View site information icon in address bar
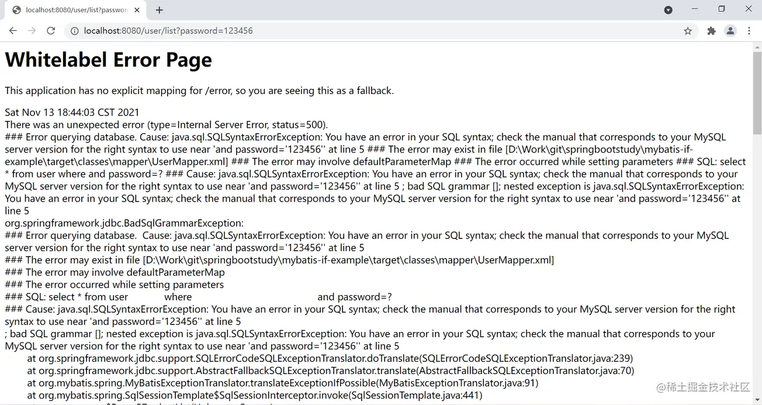The width and height of the screenshot is (762, 405). point(74,31)
